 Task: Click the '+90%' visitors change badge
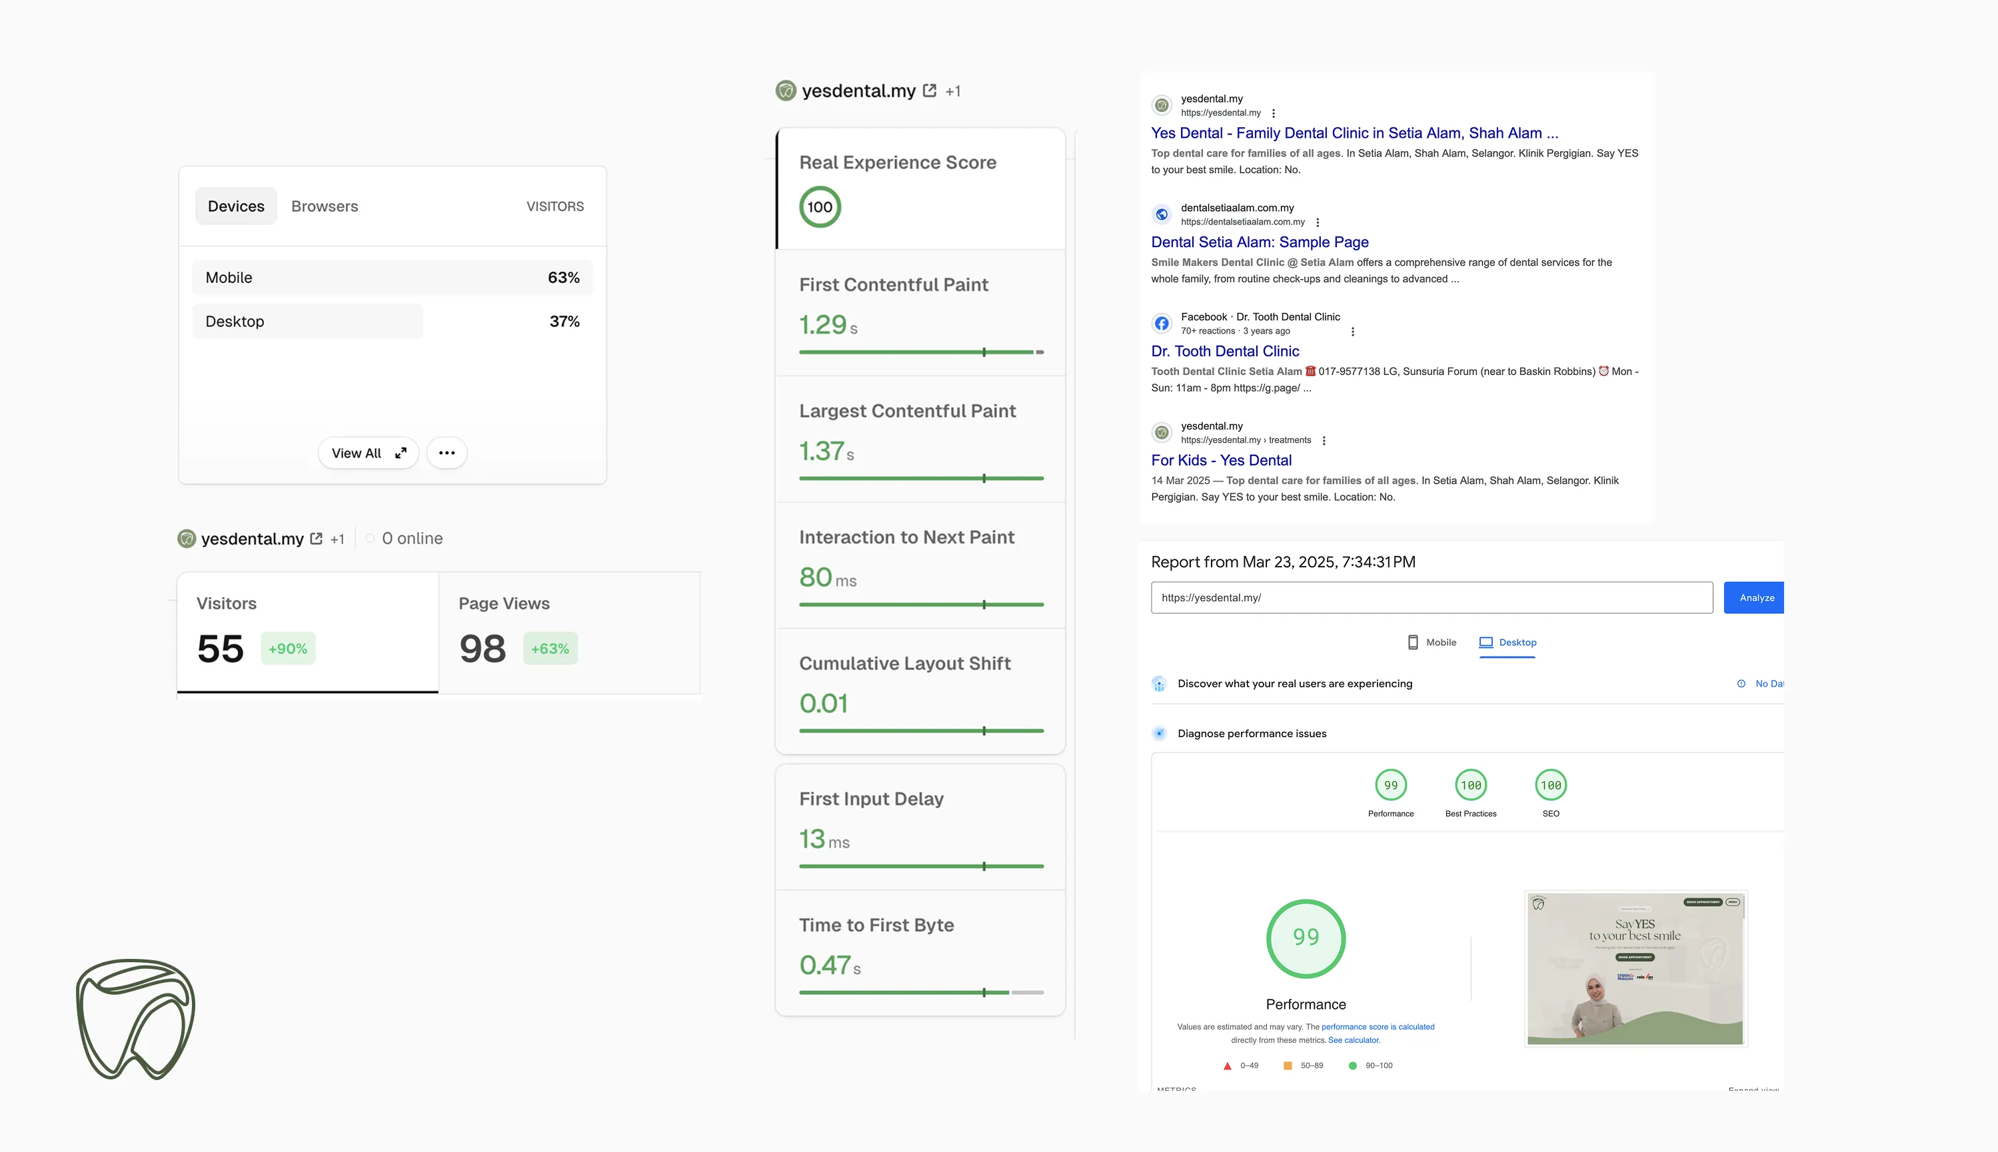tap(288, 649)
